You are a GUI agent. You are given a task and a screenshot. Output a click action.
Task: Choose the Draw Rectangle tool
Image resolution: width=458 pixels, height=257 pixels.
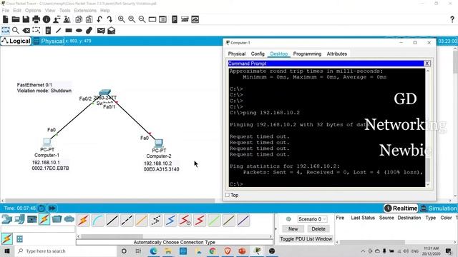coord(69,30)
